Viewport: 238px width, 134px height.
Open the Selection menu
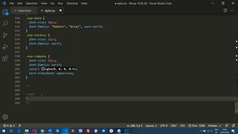(31, 3)
